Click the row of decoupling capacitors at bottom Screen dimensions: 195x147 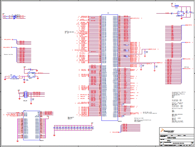pyautogui.click(x=74, y=128)
